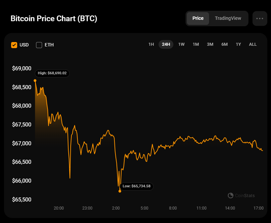271x223 pixels.
Task: Click the USD label text
Action: [24, 45]
